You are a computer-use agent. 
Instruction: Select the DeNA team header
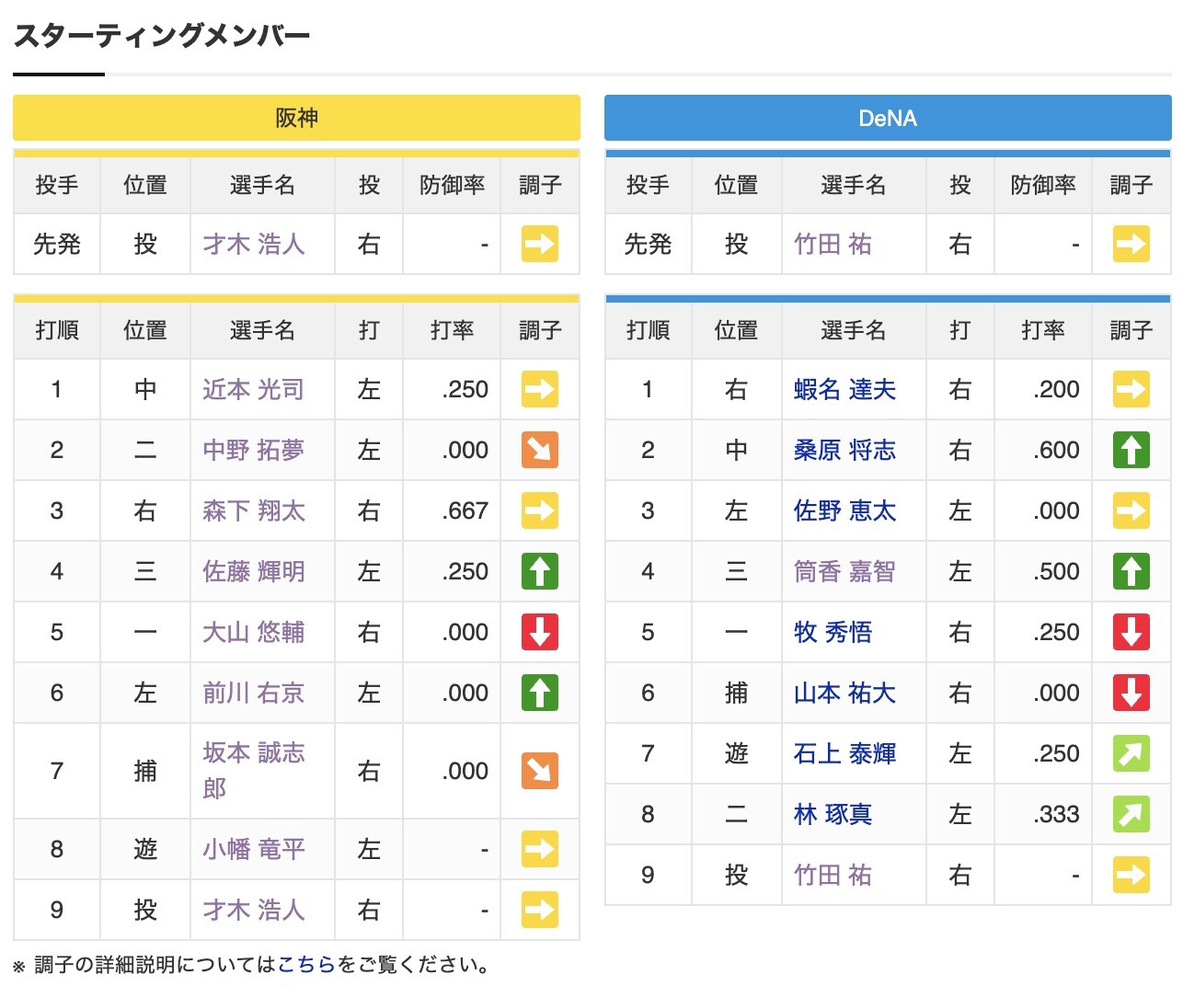pos(886,118)
